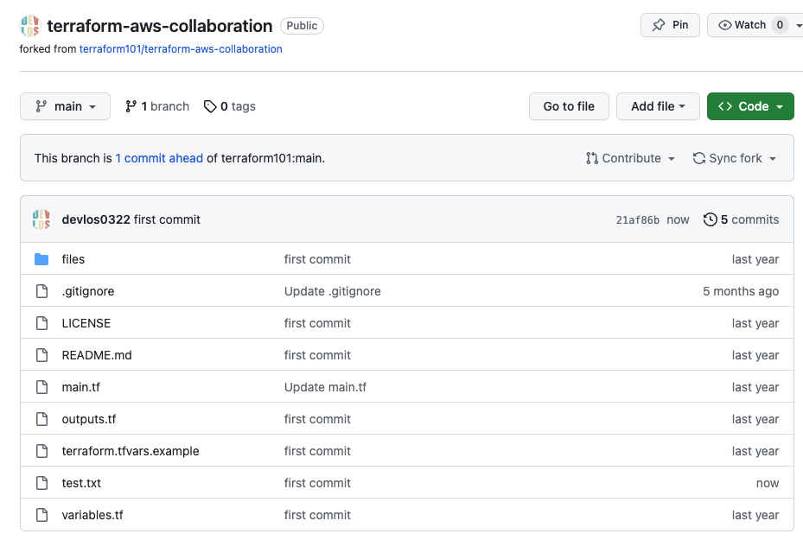Click the devlos0322 avatar in commit header
Viewport: 803px width, 540px height.
(x=41, y=219)
